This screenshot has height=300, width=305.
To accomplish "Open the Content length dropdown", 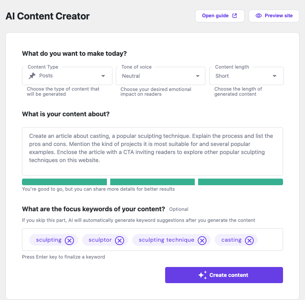I will (275, 76).
